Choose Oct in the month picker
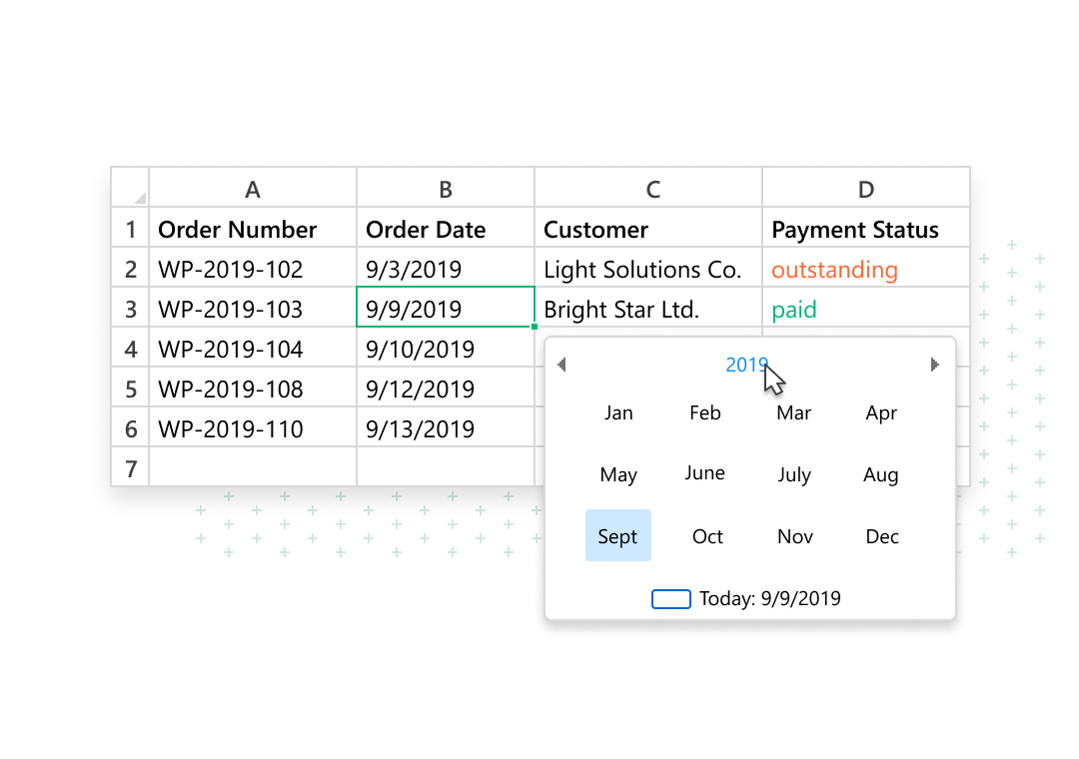Screen dimensions: 1079x759 tap(707, 536)
